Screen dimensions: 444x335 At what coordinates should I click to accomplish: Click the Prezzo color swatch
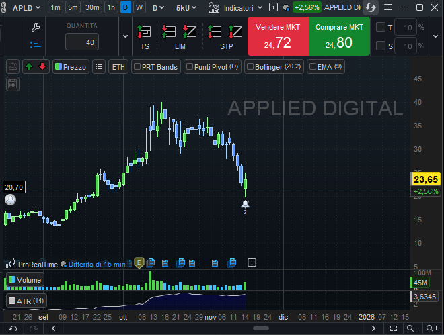pyautogui.click(x=59, y=67)
